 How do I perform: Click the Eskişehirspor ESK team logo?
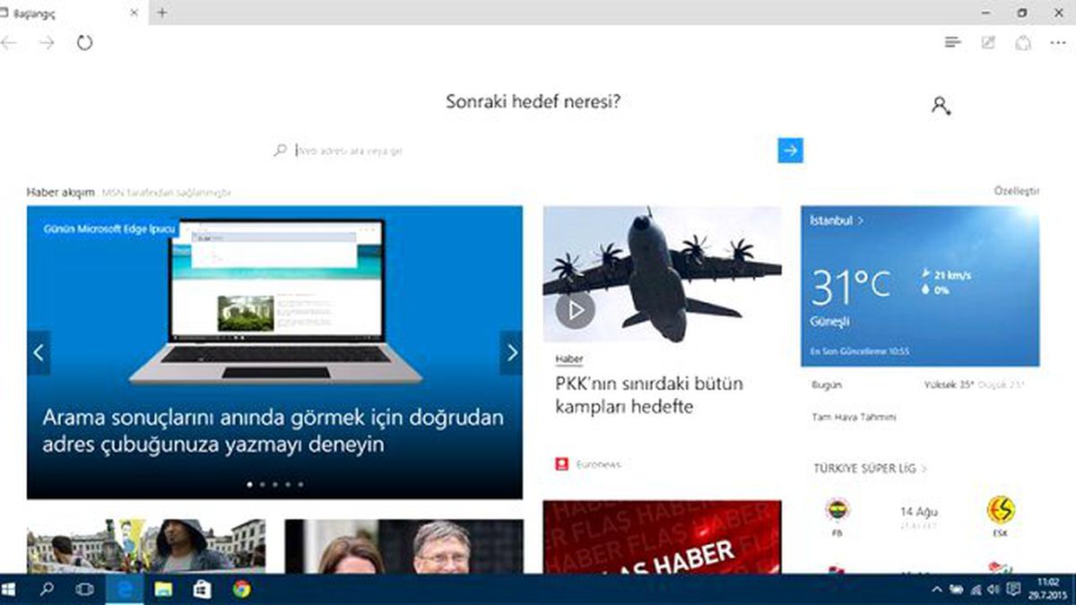click(x=1001, y=509)
